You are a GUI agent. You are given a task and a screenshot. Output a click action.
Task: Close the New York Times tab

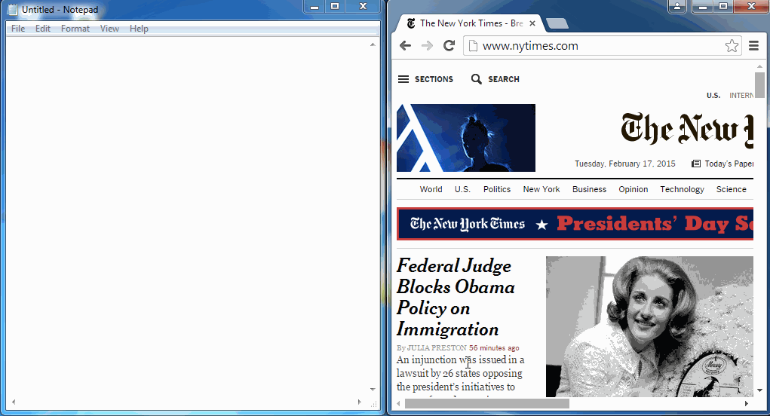point(532,23)
